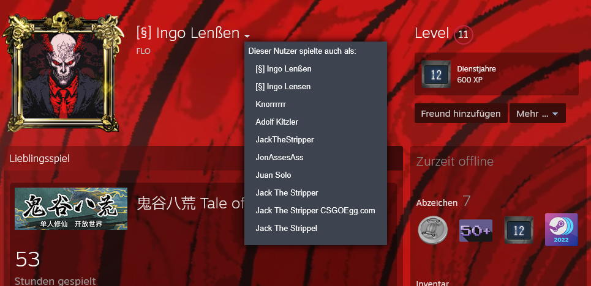Image resolution: width=591 pixels, height=286 pixels.
Task: Click Freund hinzufügen button
Action: (461, 113)
